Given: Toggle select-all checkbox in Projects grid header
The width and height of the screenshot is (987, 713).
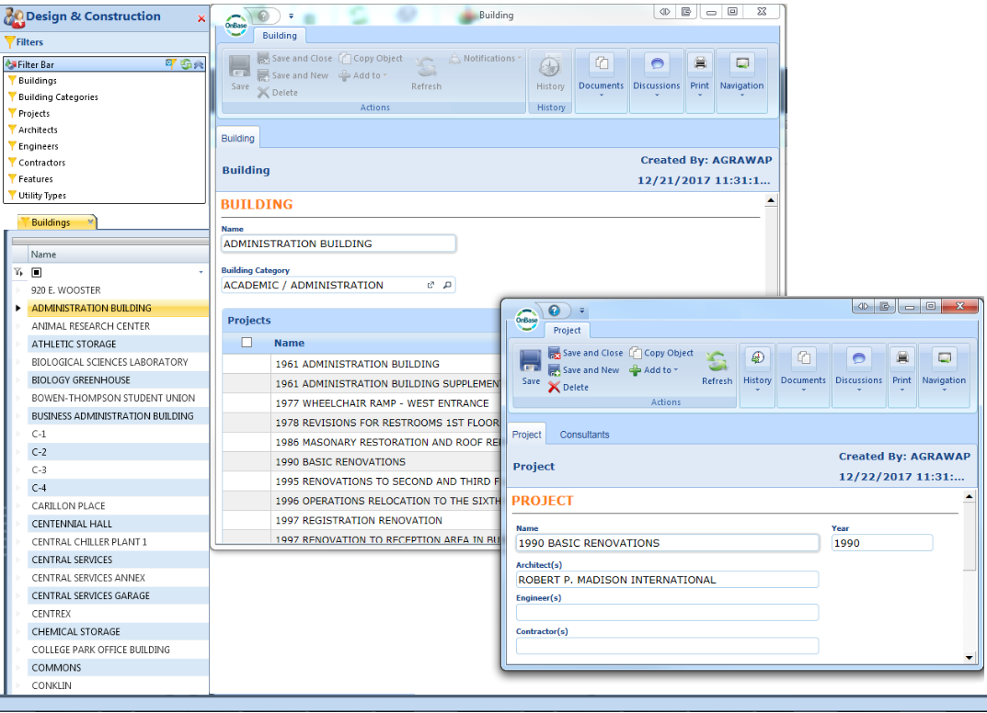Looking at the screenshot, I should (247, 343).
